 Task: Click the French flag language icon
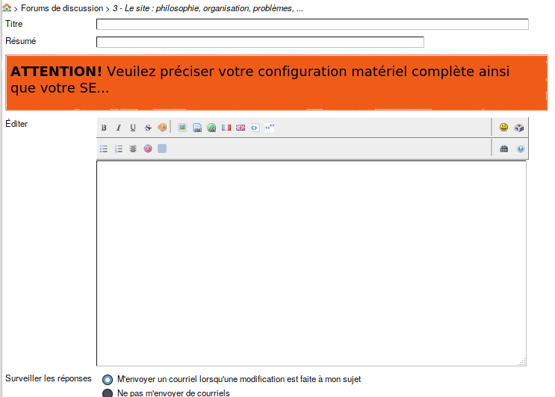click(x=226, y=128)
